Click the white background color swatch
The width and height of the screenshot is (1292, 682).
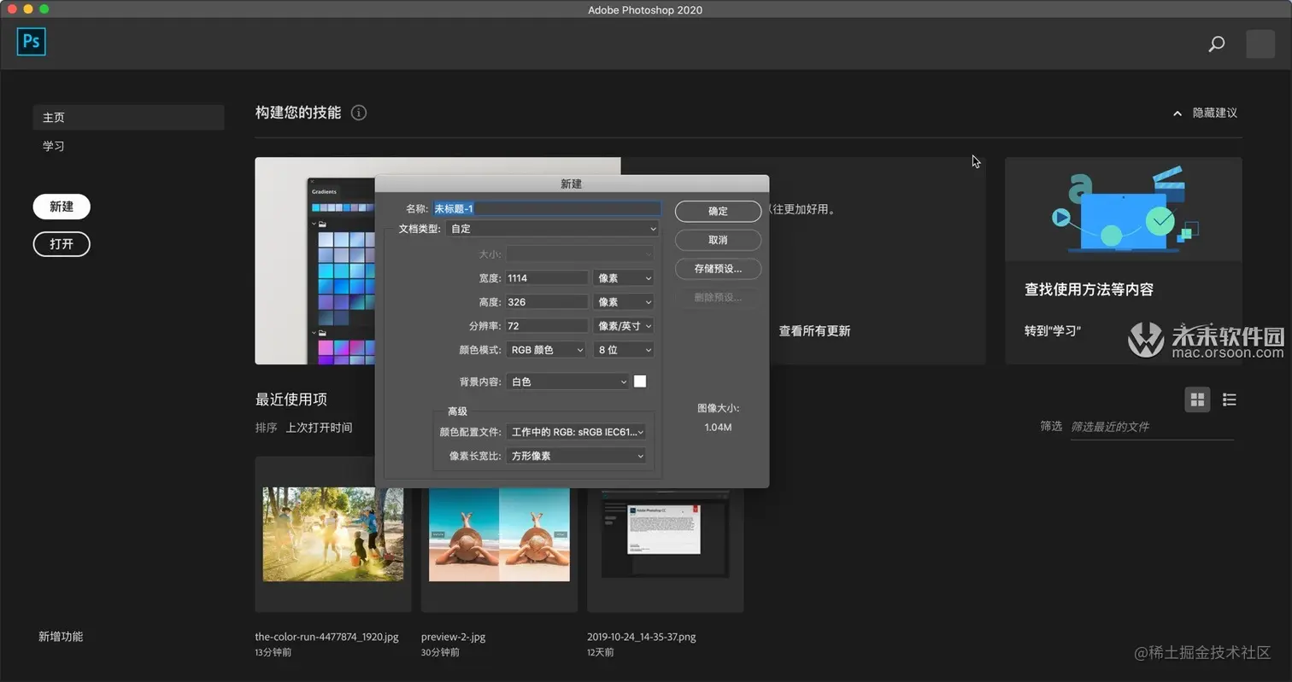tap(640, 382)
